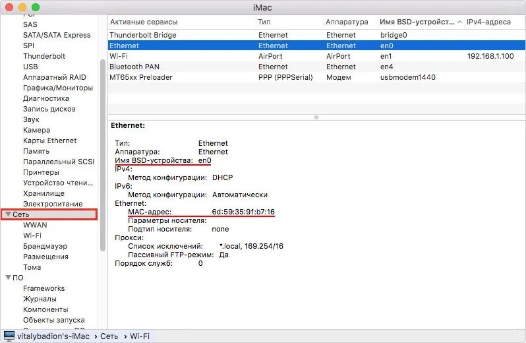Open Графика/Мониторы in sidebar

58,88
